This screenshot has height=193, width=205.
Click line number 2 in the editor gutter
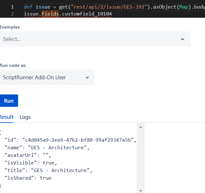(x=12, y=14)
